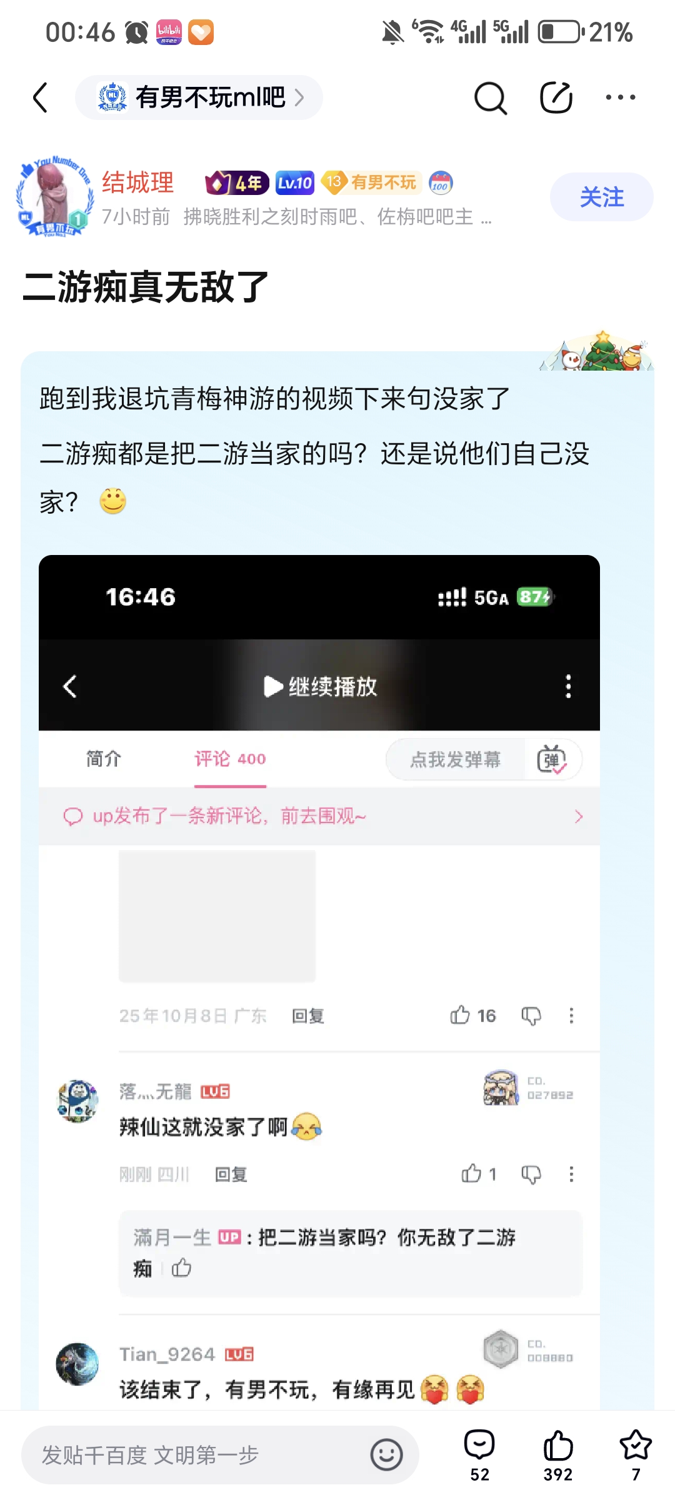Open the three-dot more menu in header
Image resolution: width=675 pixels, height=1500 pixels.
pos(621,97)
